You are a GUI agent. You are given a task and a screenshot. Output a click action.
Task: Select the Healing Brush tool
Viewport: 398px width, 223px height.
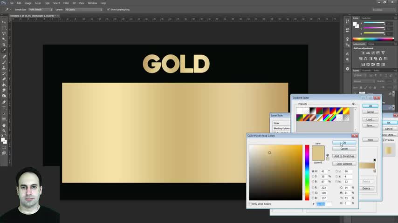tap(4, 57)
